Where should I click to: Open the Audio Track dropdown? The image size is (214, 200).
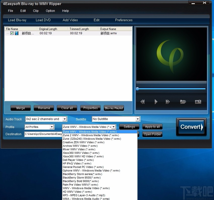click(x=65, y=119)
